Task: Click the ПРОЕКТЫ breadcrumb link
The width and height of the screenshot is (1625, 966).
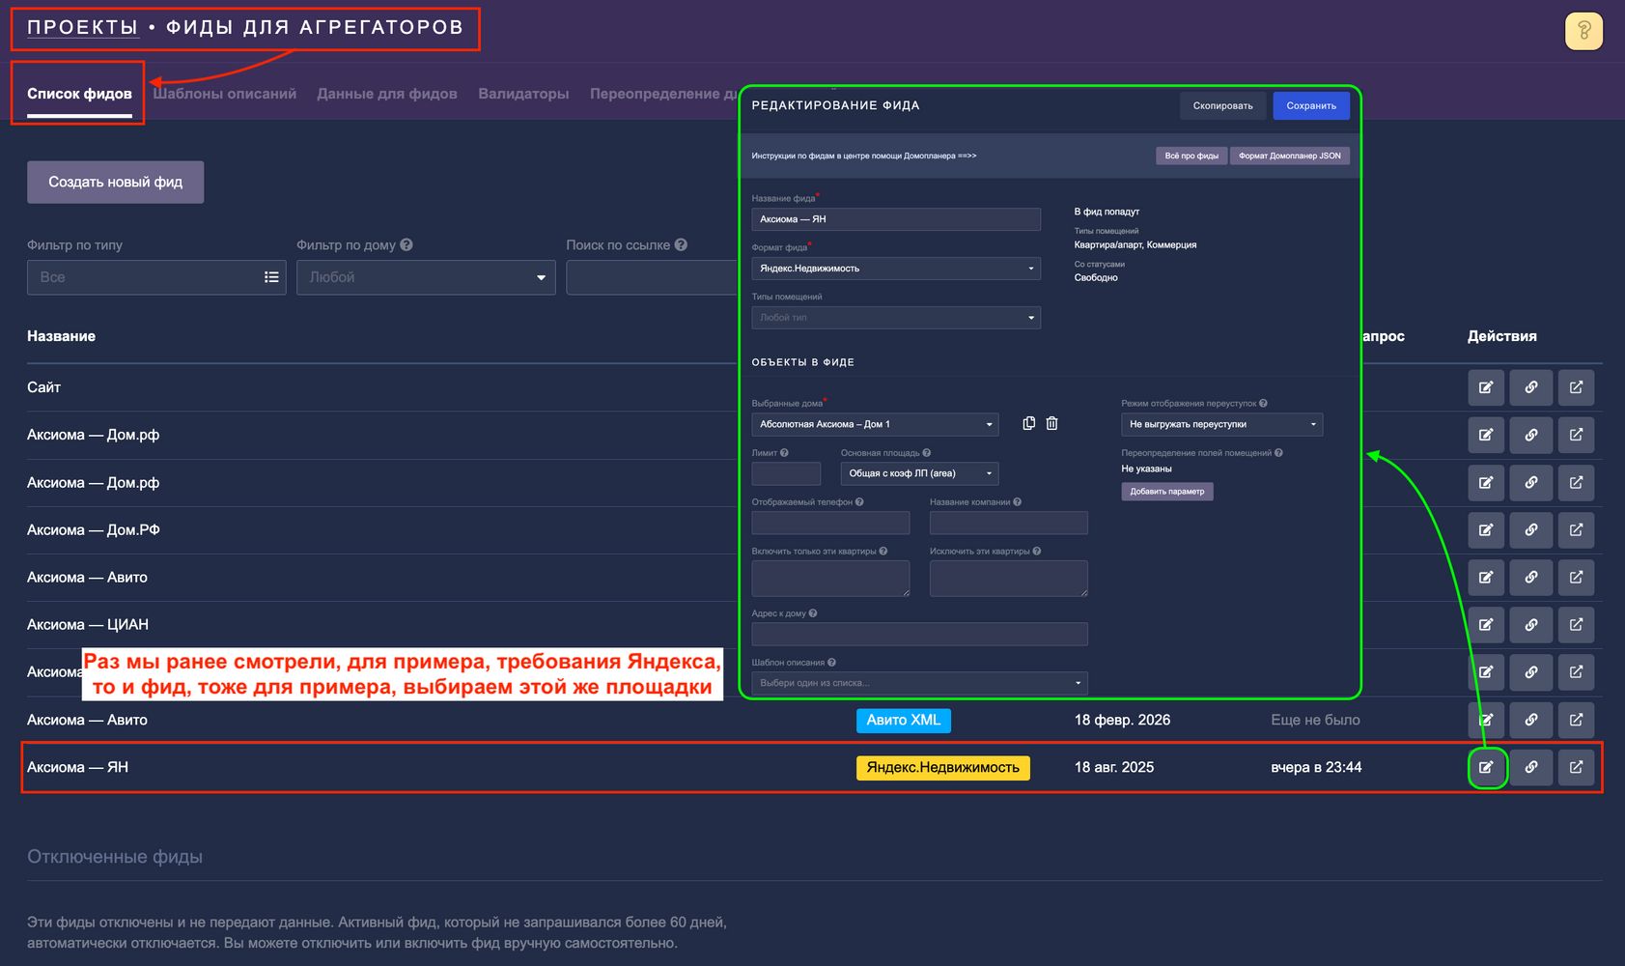Action: click(82, 27)
